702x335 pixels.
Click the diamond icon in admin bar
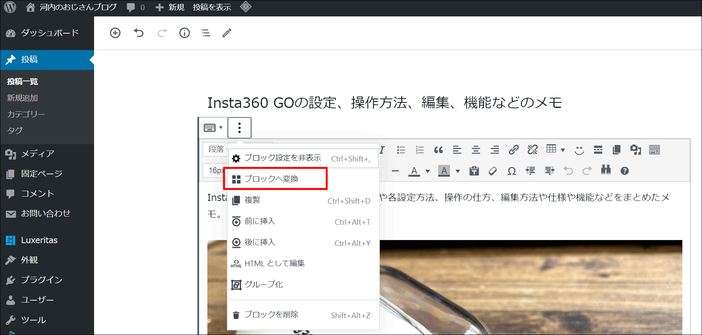(x=246, y=7)
